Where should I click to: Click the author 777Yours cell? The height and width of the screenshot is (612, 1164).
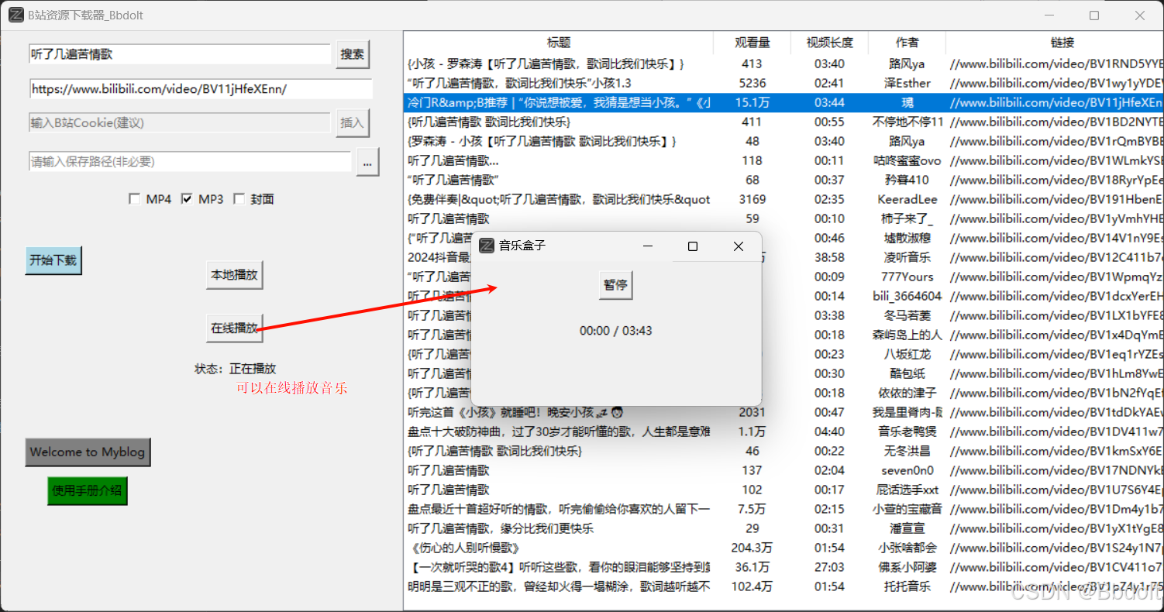pyautogui.click(x=907, y=277)
